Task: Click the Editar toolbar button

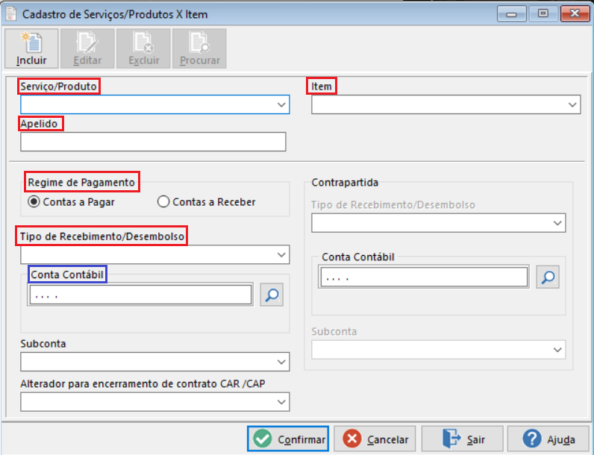Action: pyautogui.click(x=87, y=48)
